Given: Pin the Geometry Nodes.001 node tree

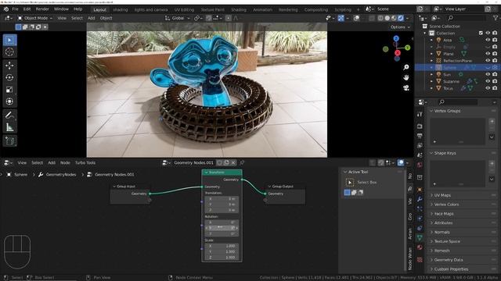Looking at the screenshot, I should tap(242, 163).
